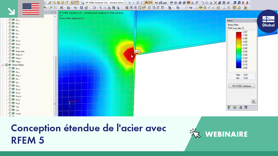Click the σeqv,- tree row label
The height and width of the screenshot is (156, 278).
click(x=18, y=61)
